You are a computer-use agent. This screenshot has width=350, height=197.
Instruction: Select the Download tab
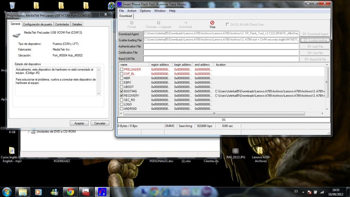tap(125, 16)
